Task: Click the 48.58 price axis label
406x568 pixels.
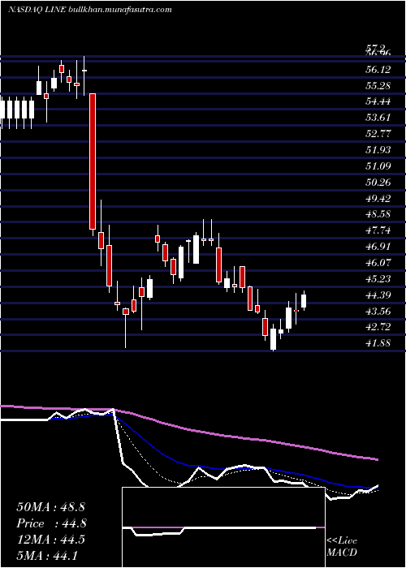Action: (378, 214)
